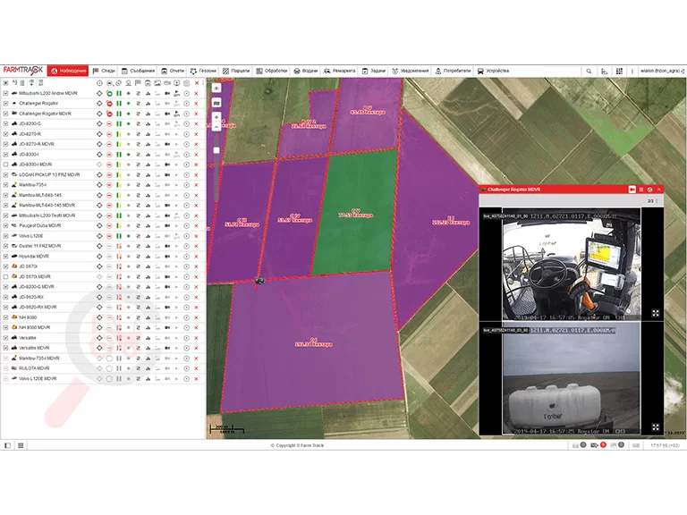Click camera icon for NH 8080 MDVR
The height and width of the screenshot is (515, 687).
(167, 327)
